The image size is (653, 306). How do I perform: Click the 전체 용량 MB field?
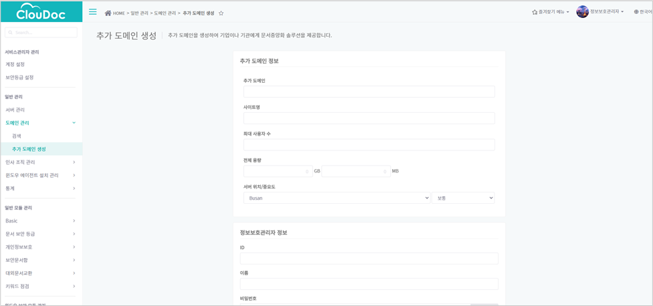pos(356,171)
